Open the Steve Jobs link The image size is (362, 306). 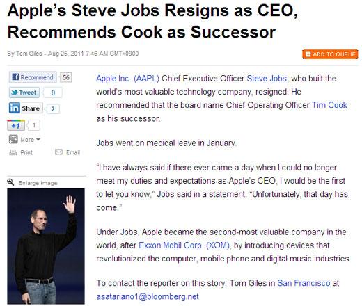(267, 79)
